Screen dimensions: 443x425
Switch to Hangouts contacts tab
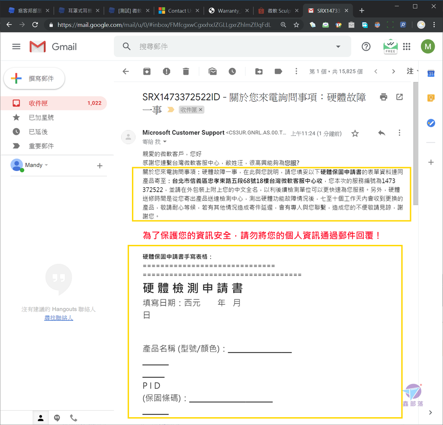pyautogui.click(x=41, y=418)
